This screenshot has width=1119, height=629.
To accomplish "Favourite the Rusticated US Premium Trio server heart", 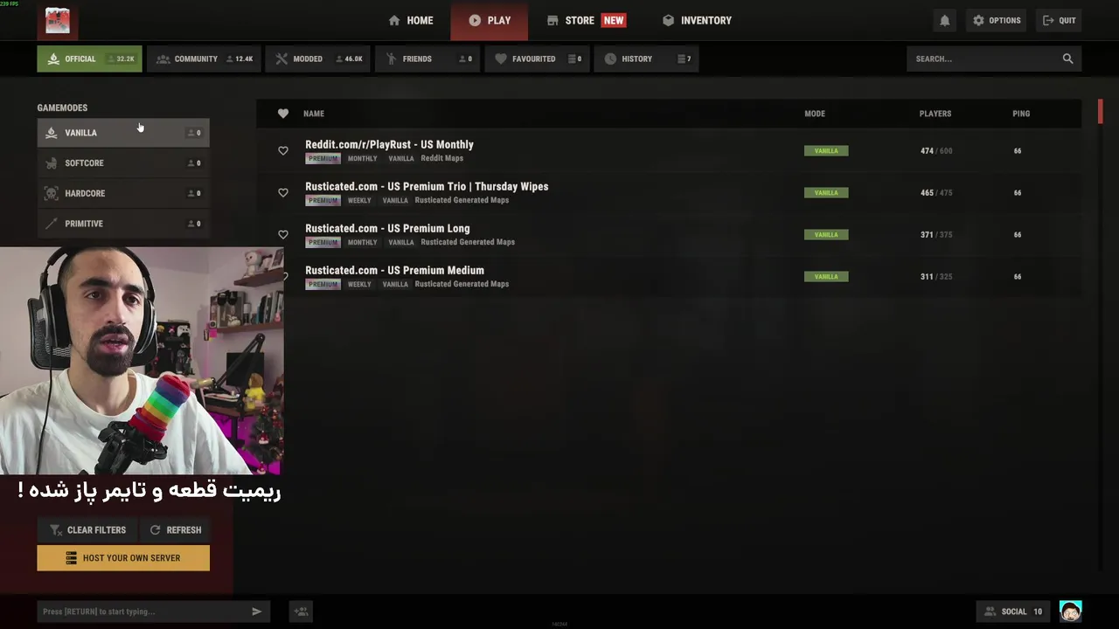I will (282, 193).
